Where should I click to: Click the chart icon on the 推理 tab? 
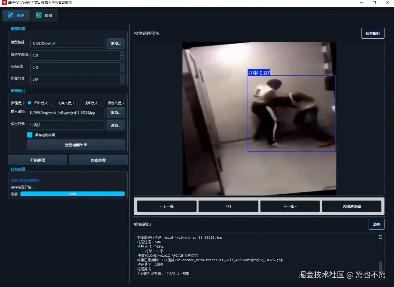pyautogui.click(x=11, y=15)
